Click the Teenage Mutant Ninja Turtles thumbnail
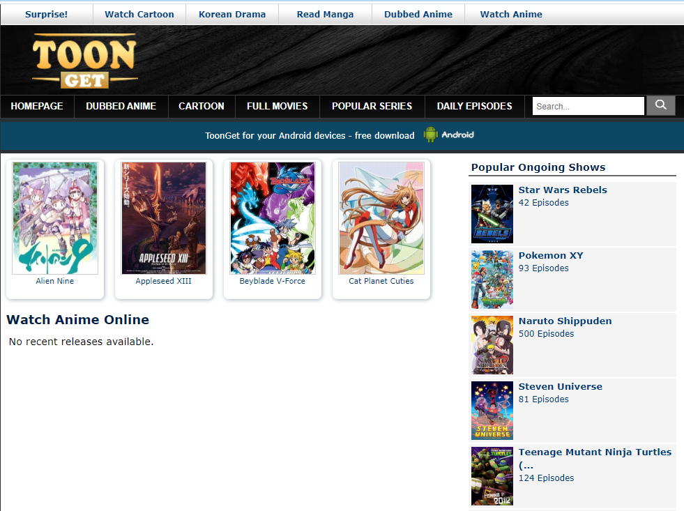This screenshot has width=684, height=511. (x=492, y=476)
